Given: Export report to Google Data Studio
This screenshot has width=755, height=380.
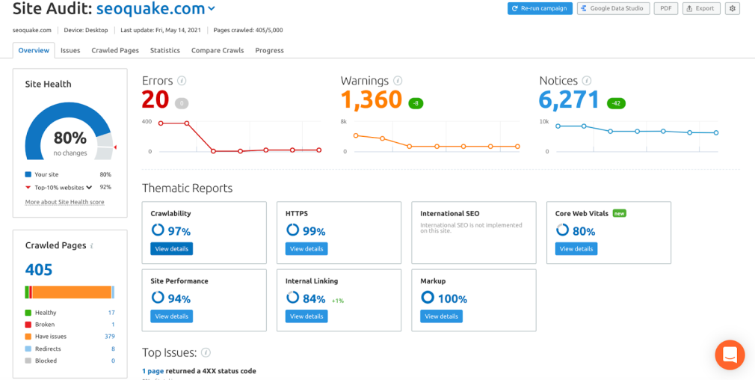Looking at the screenshot, I should coord(614,8).
